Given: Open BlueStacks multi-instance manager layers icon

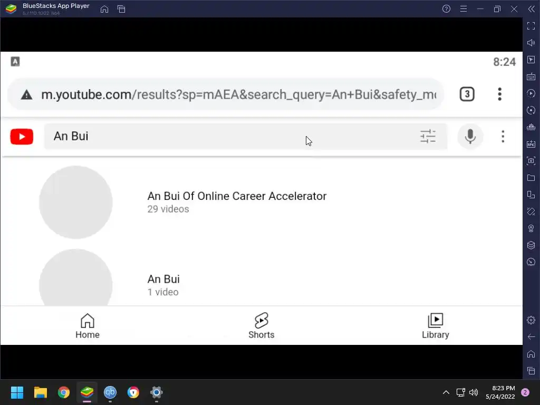Looking at the screenshot, I should click(531, 245).
